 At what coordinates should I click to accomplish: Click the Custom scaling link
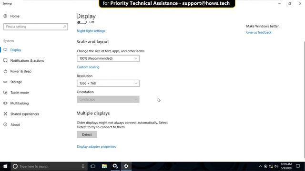coord(88,67)
